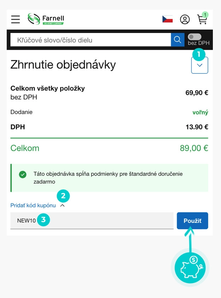Toggle the bez DPH switch
This screenshot has height=298, width=221.
195,37
